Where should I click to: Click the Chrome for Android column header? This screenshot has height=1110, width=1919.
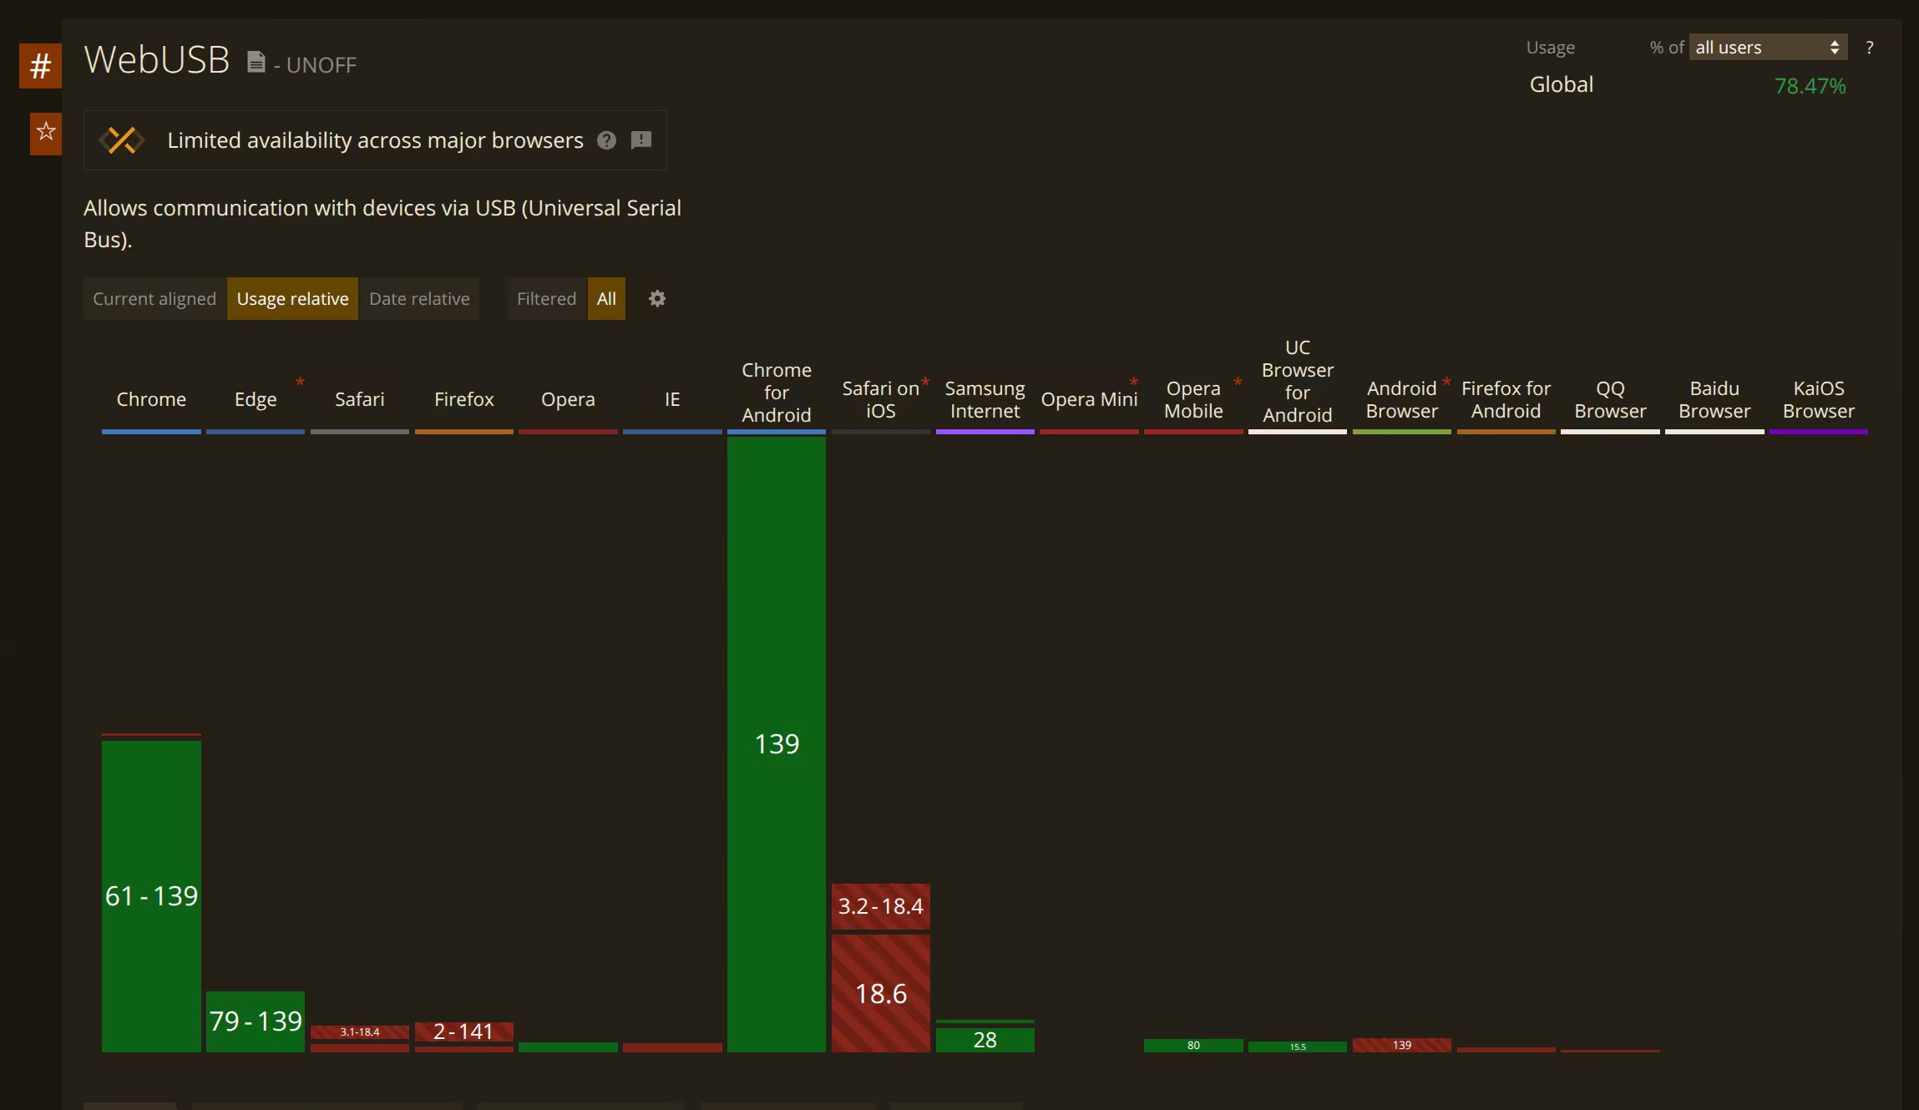pos(776,393)
